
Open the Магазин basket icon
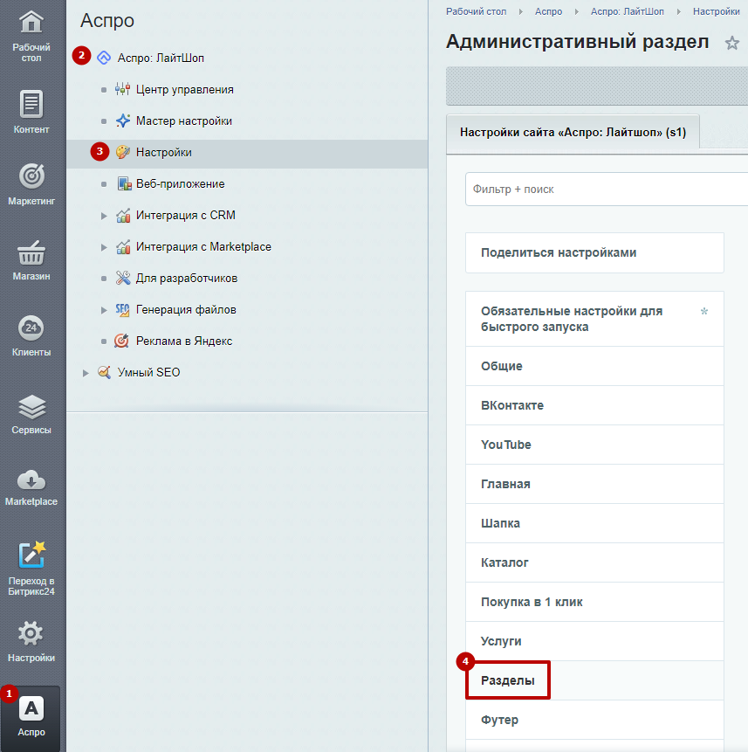click(x=31, y=252)
